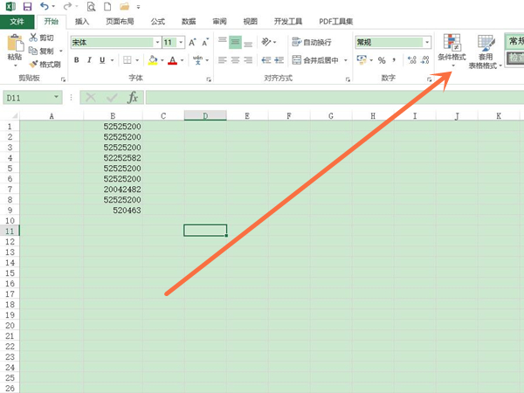This screenshot has width=524, height=393.
Task: Apply comma style number format
Action: (395, 60)
